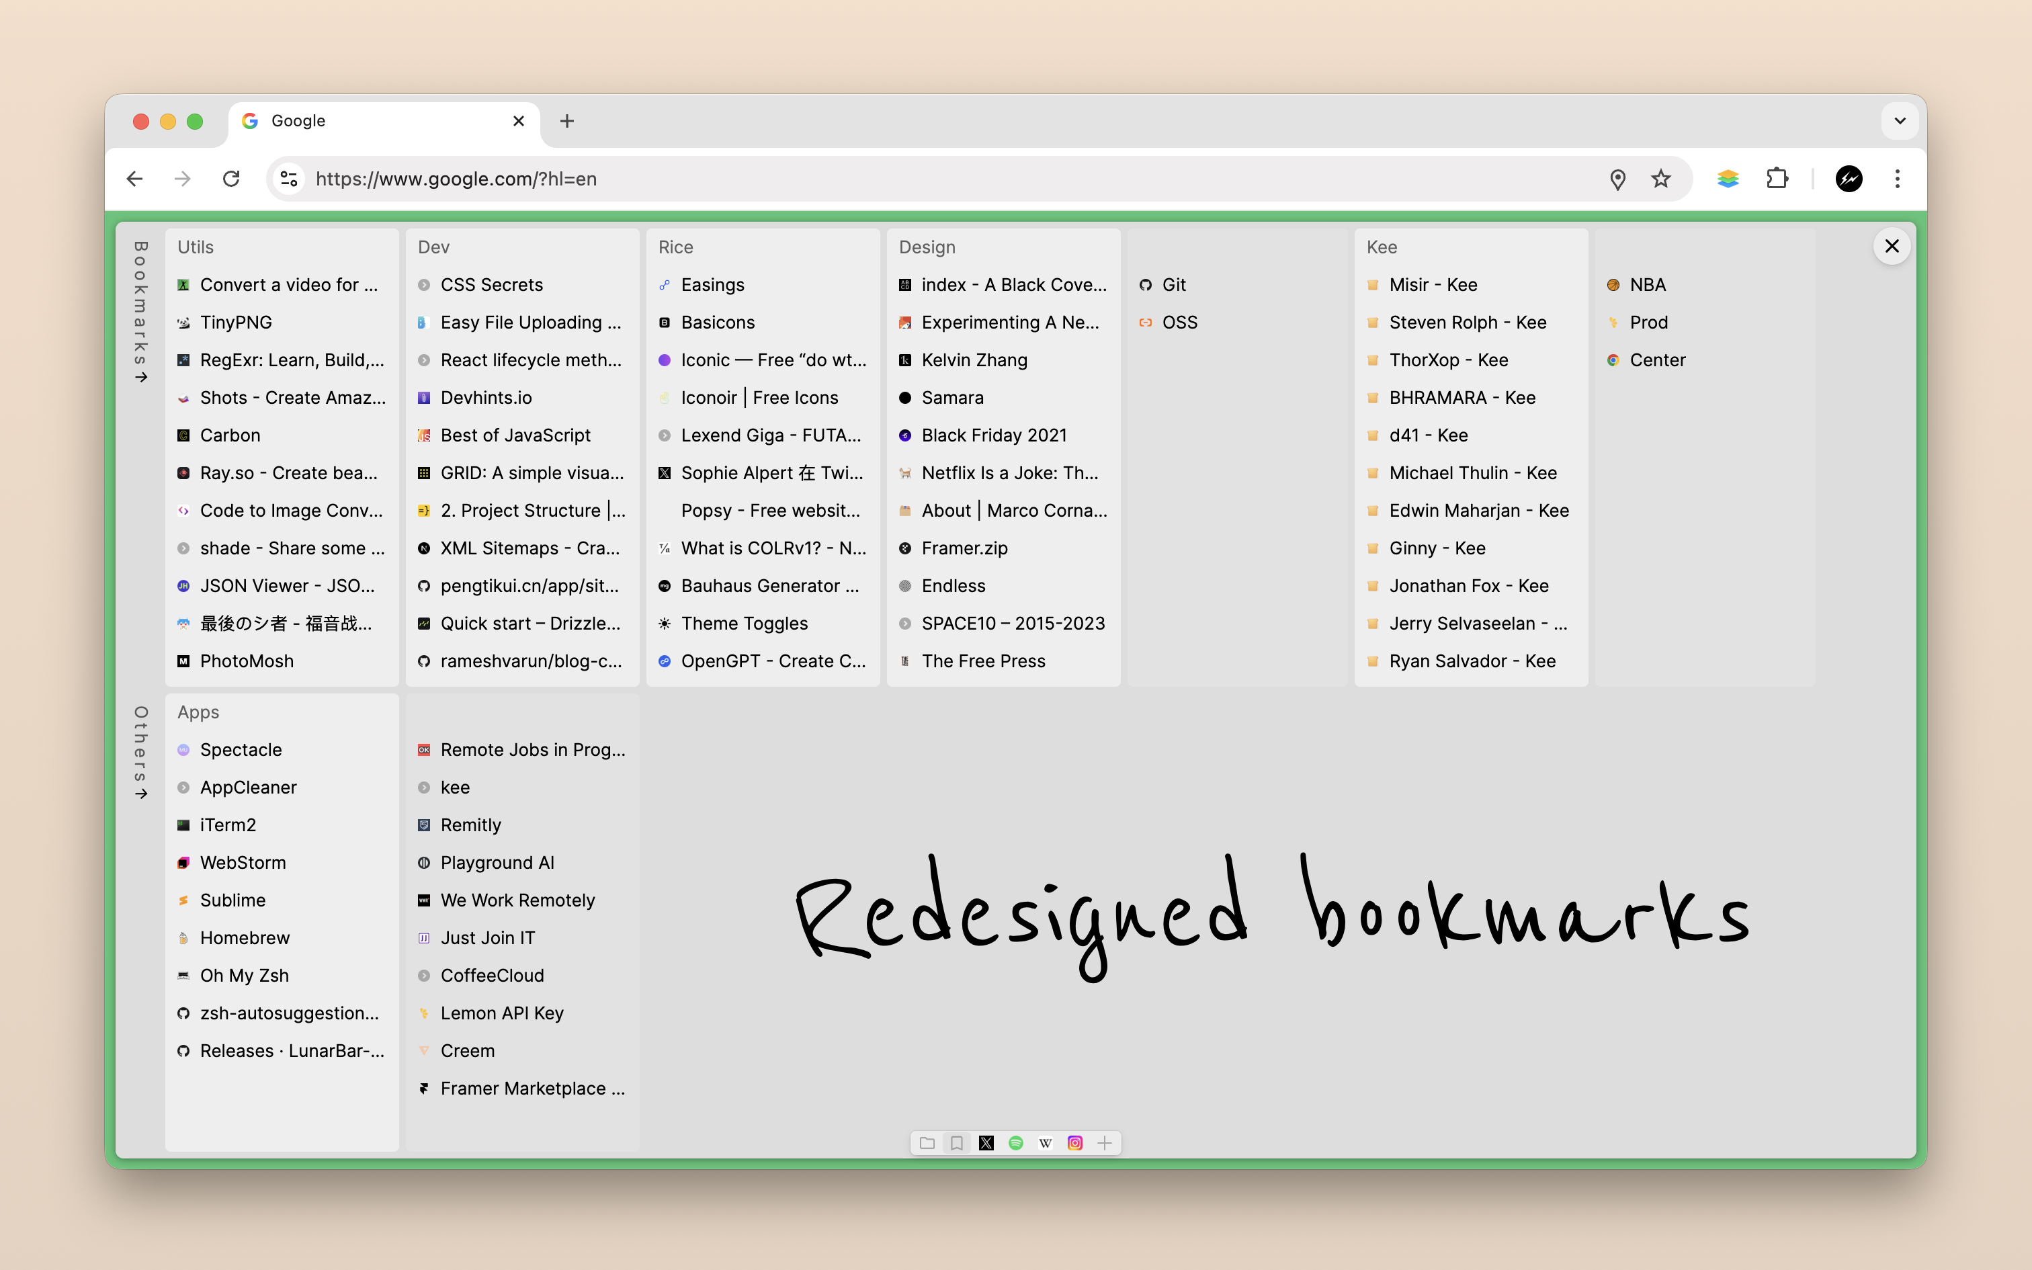Image resolution: width=2032 pixels, height=1270 pixels.
Task: Click the browser forward arrow
Action: [182, 179]
